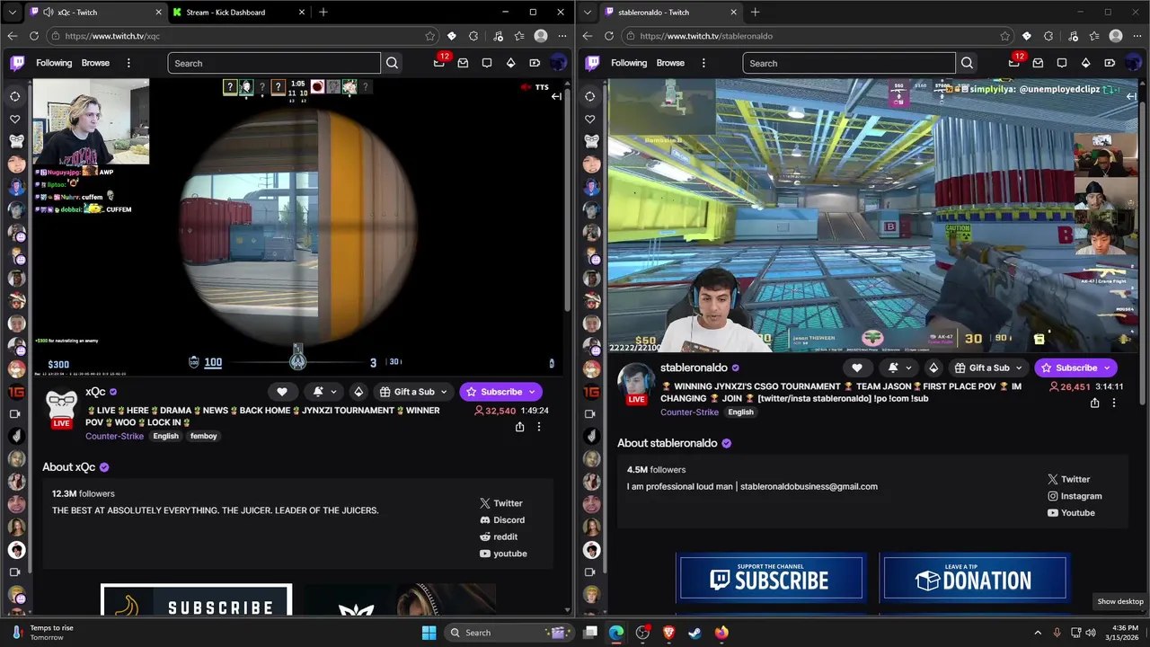Click share icon under stableronaldo stream

(1094, 403)
